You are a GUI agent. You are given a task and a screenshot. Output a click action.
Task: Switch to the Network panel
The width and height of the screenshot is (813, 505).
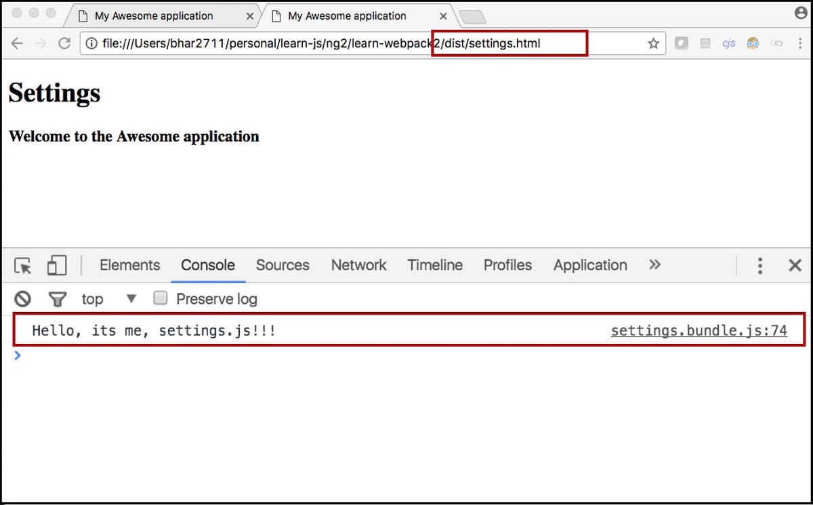(358, 265)
